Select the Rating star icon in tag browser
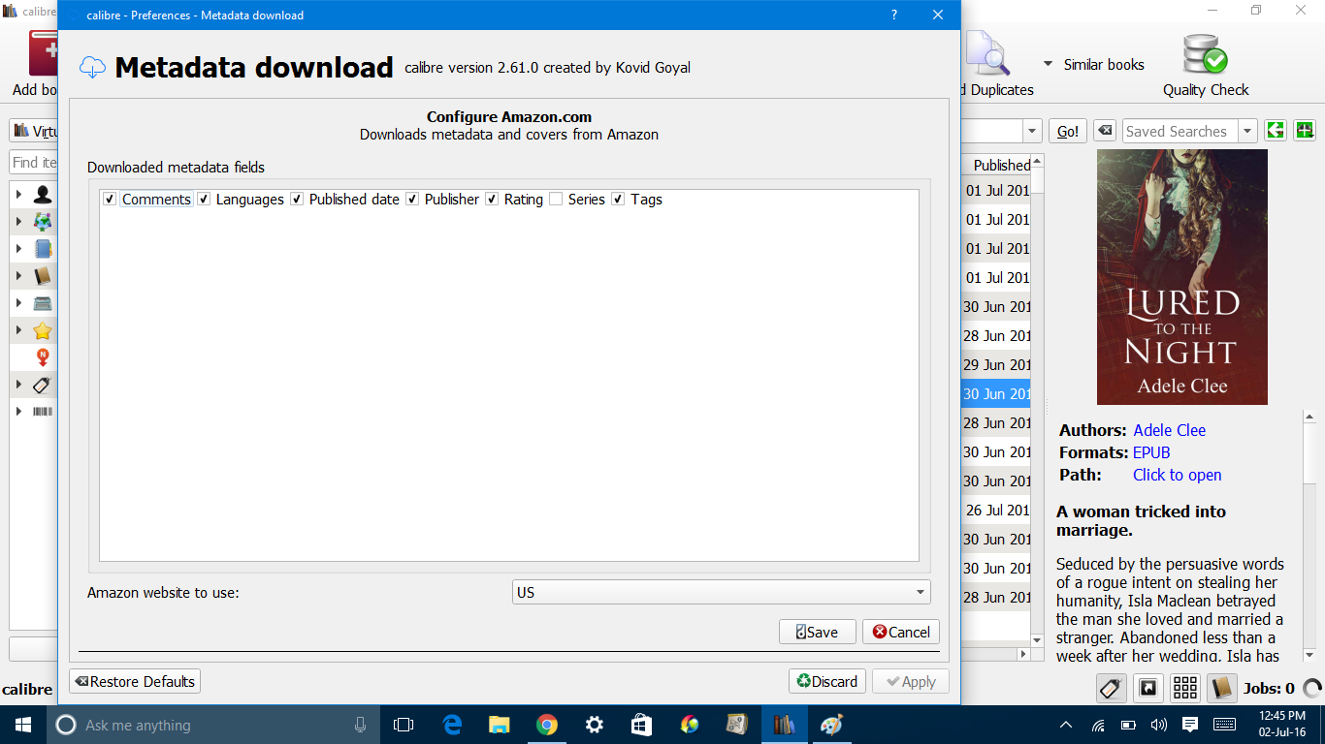1325x744 pixels. 43,330
